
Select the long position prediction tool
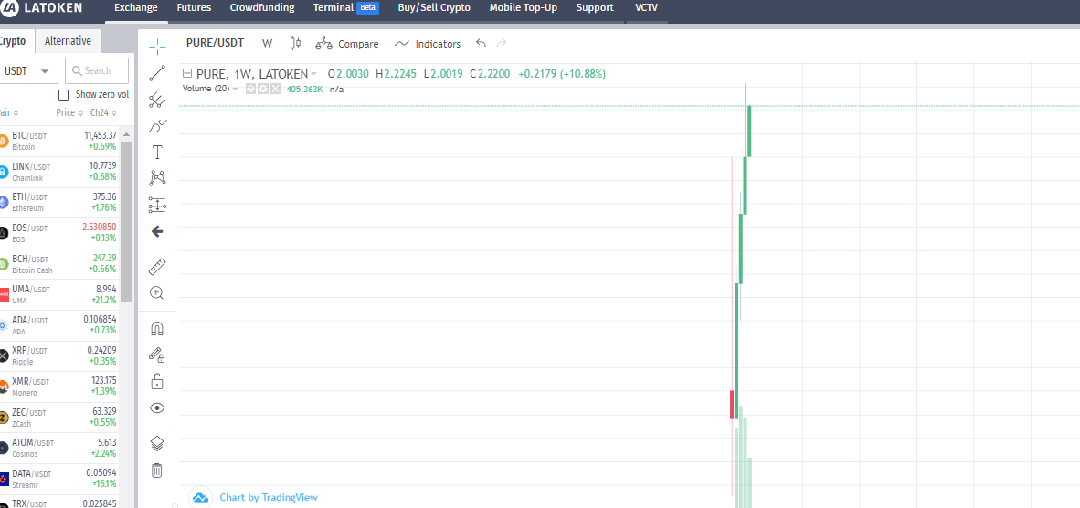tap(157, 205)
